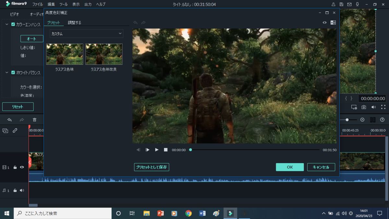This screenshot has height=219, width=389.
Task: Open the ツール menu
Action: pos(64,5)
